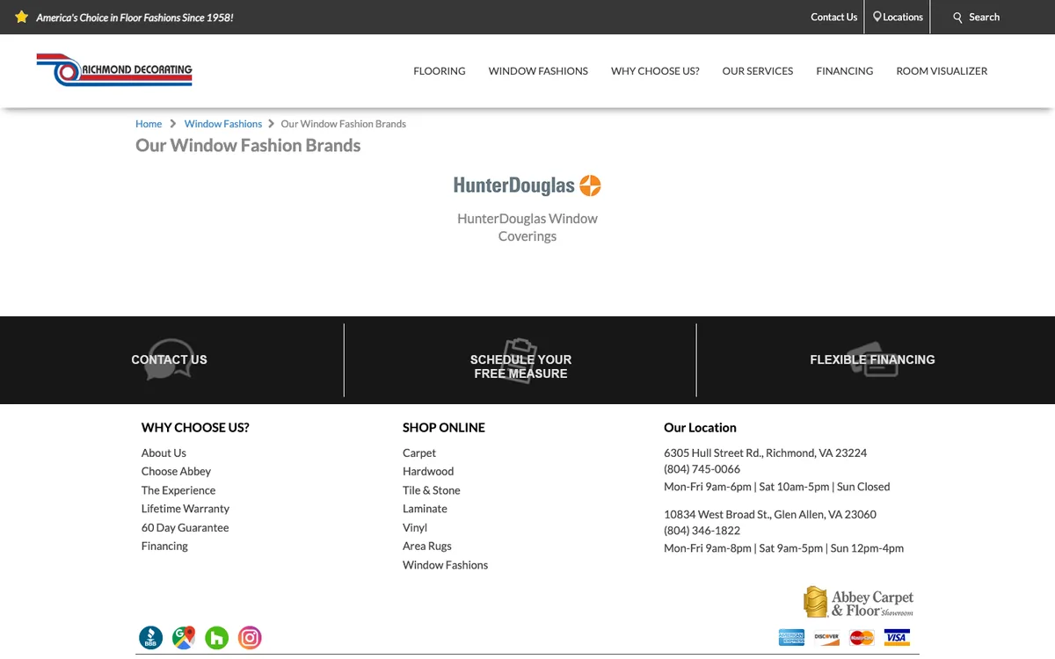Click the Search text in top bar
Screen dimensions: 1055x659
click(984, 17)
